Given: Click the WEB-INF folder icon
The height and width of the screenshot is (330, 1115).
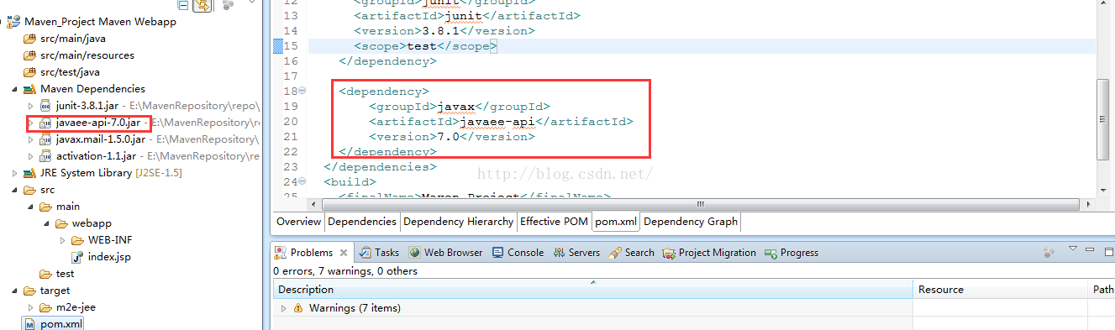Looking at the screenshot, I should click(x=78, y=240).
